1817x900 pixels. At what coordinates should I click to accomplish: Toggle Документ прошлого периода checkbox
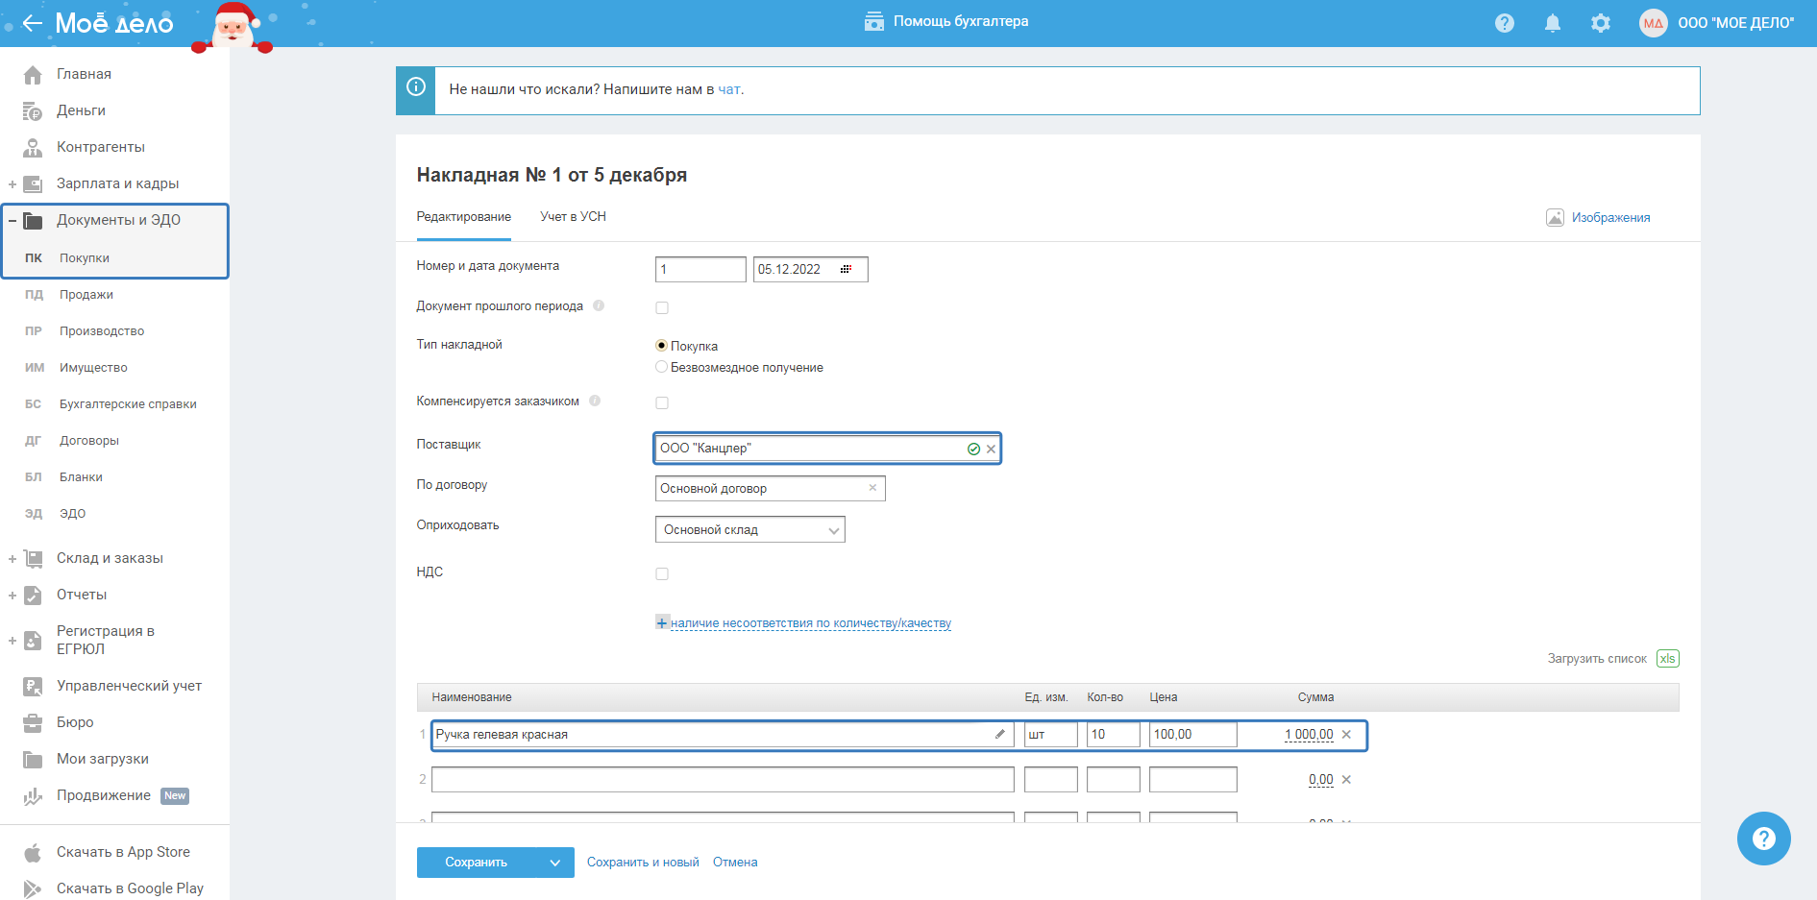662,307
